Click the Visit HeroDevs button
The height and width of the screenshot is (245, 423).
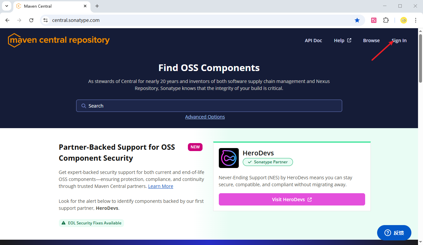(292, 200)
